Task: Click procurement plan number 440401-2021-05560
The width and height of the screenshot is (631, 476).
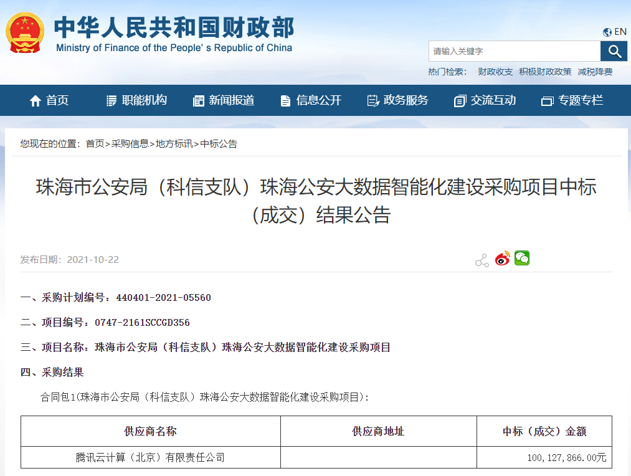Action: [x=163, y=298]
